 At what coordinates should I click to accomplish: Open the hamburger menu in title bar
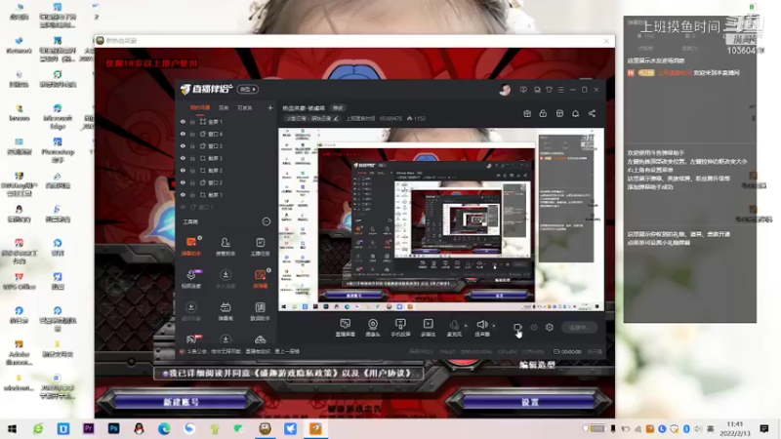click(560, 90)
